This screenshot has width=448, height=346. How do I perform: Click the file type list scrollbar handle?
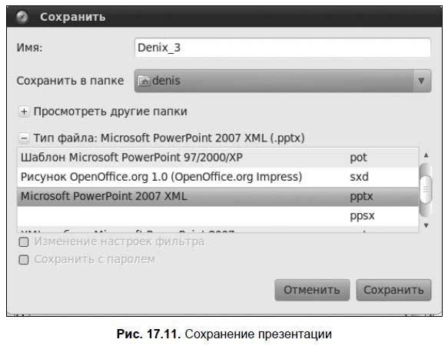pos(426,189)
